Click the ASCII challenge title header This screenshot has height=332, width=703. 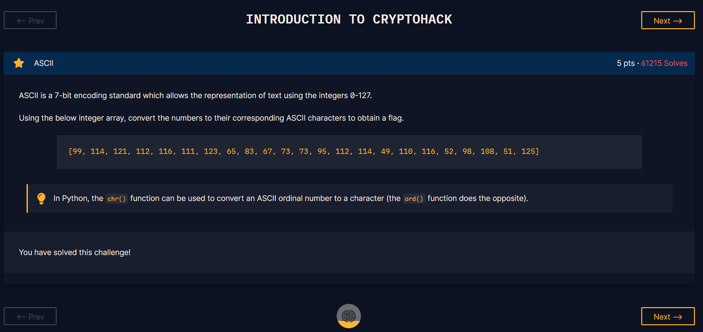(x=44, y=63)
